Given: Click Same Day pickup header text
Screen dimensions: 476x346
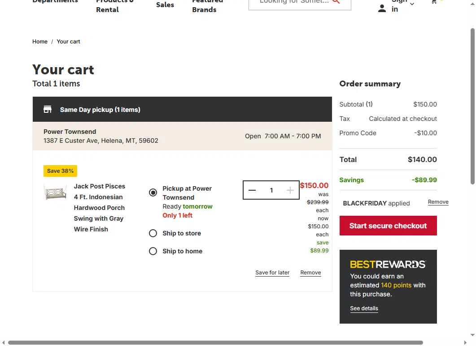Looking at the screenshot, I should pos(100,110).
